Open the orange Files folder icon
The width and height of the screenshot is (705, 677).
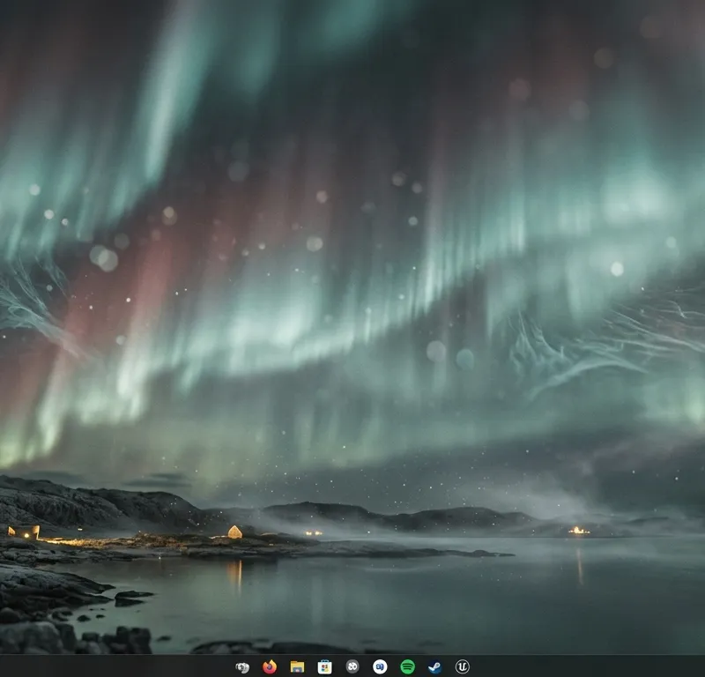click(x=295, y=666)
